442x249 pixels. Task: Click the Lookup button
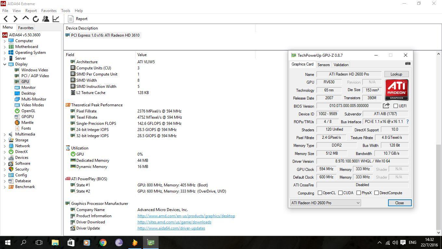point(396,74)
